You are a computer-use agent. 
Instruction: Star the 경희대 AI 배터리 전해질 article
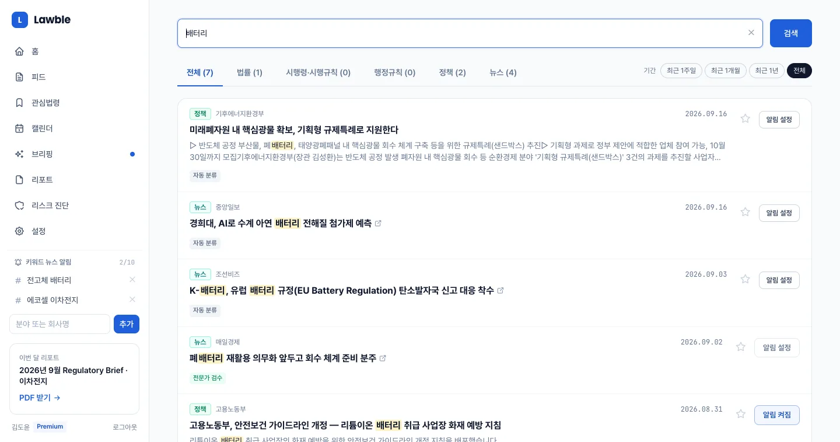click(745, 212)
